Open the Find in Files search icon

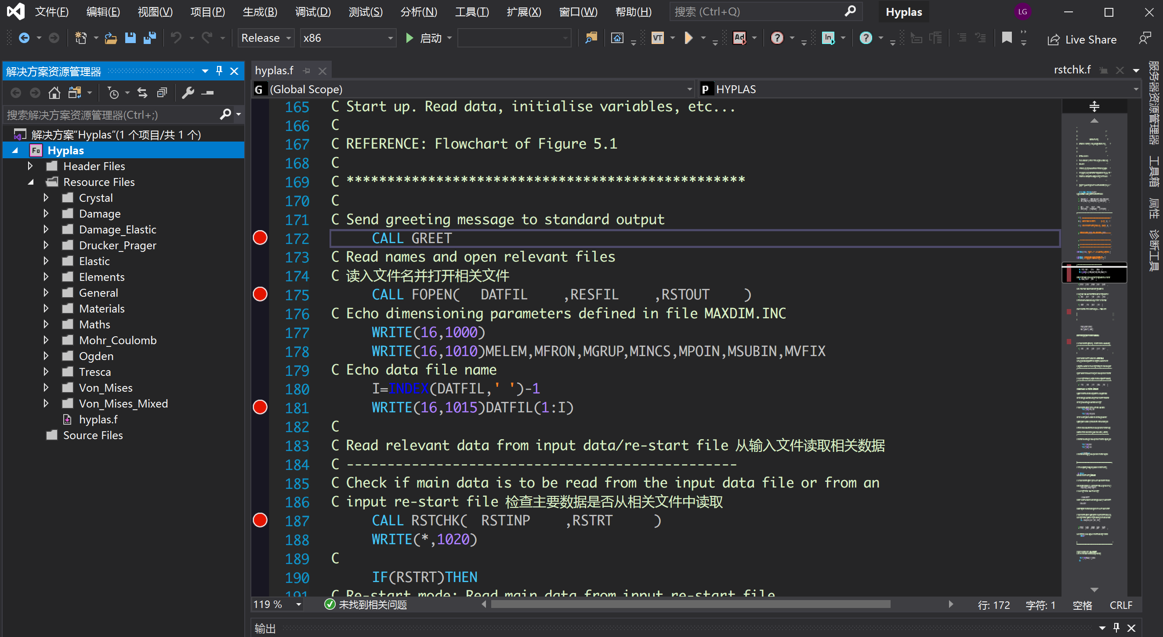591,37
